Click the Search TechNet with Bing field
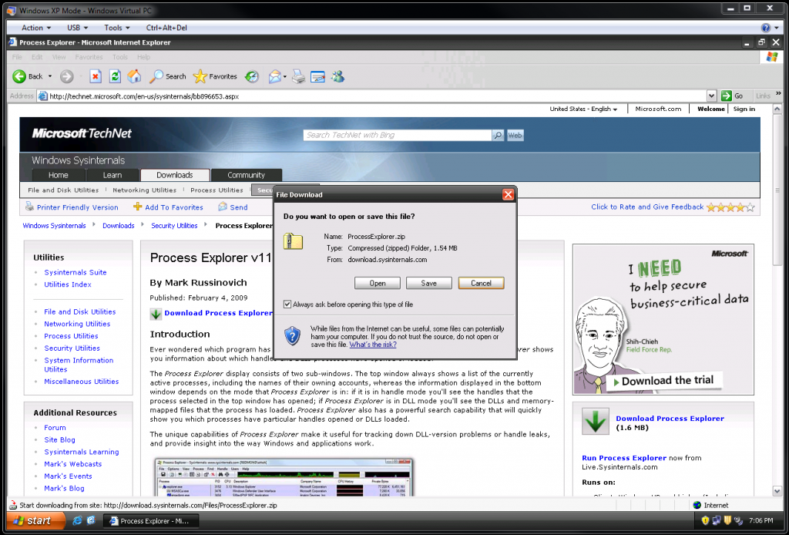The width and height of the screenshot is (789, 535). pos(398,135)
